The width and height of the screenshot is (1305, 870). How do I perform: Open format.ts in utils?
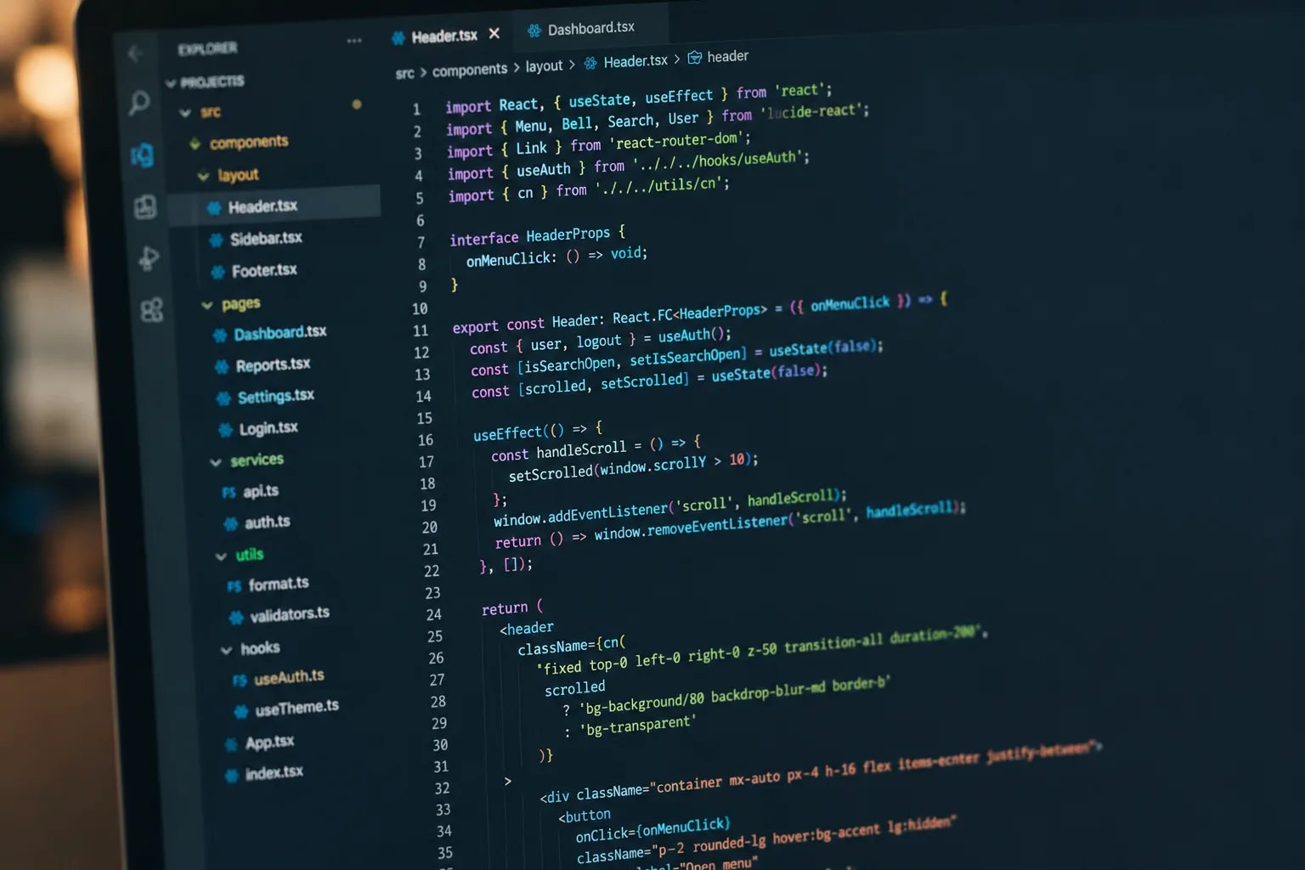[279, 585]
